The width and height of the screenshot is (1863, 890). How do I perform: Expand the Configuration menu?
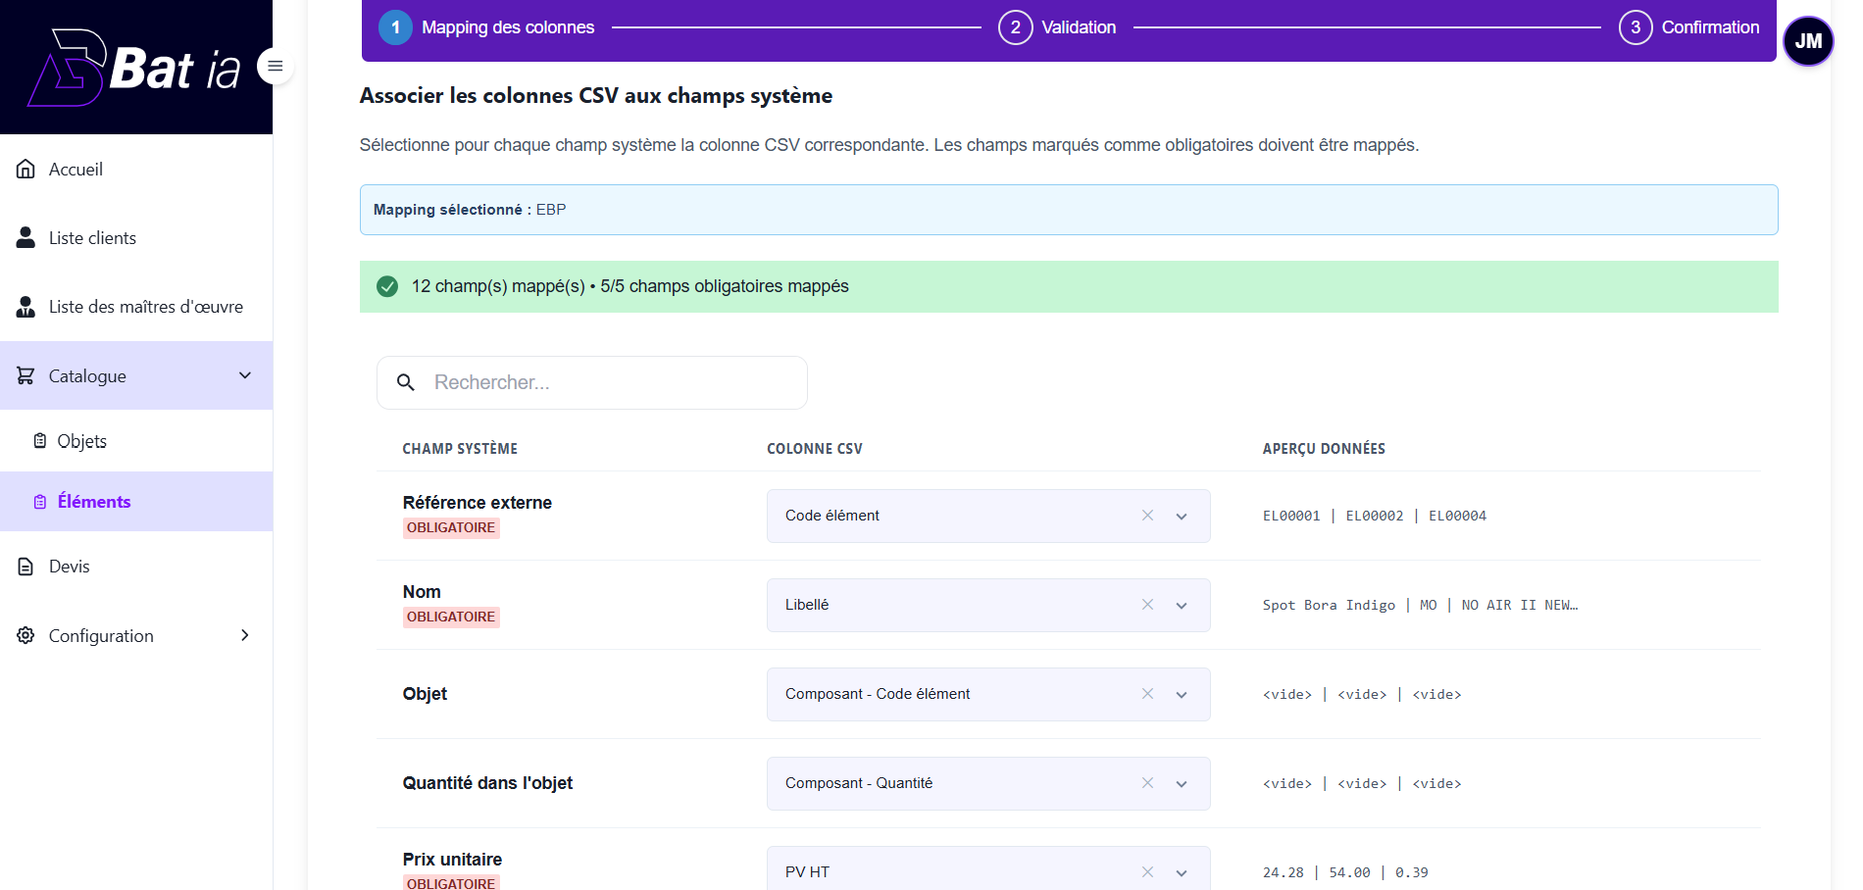tap(244, 635)
